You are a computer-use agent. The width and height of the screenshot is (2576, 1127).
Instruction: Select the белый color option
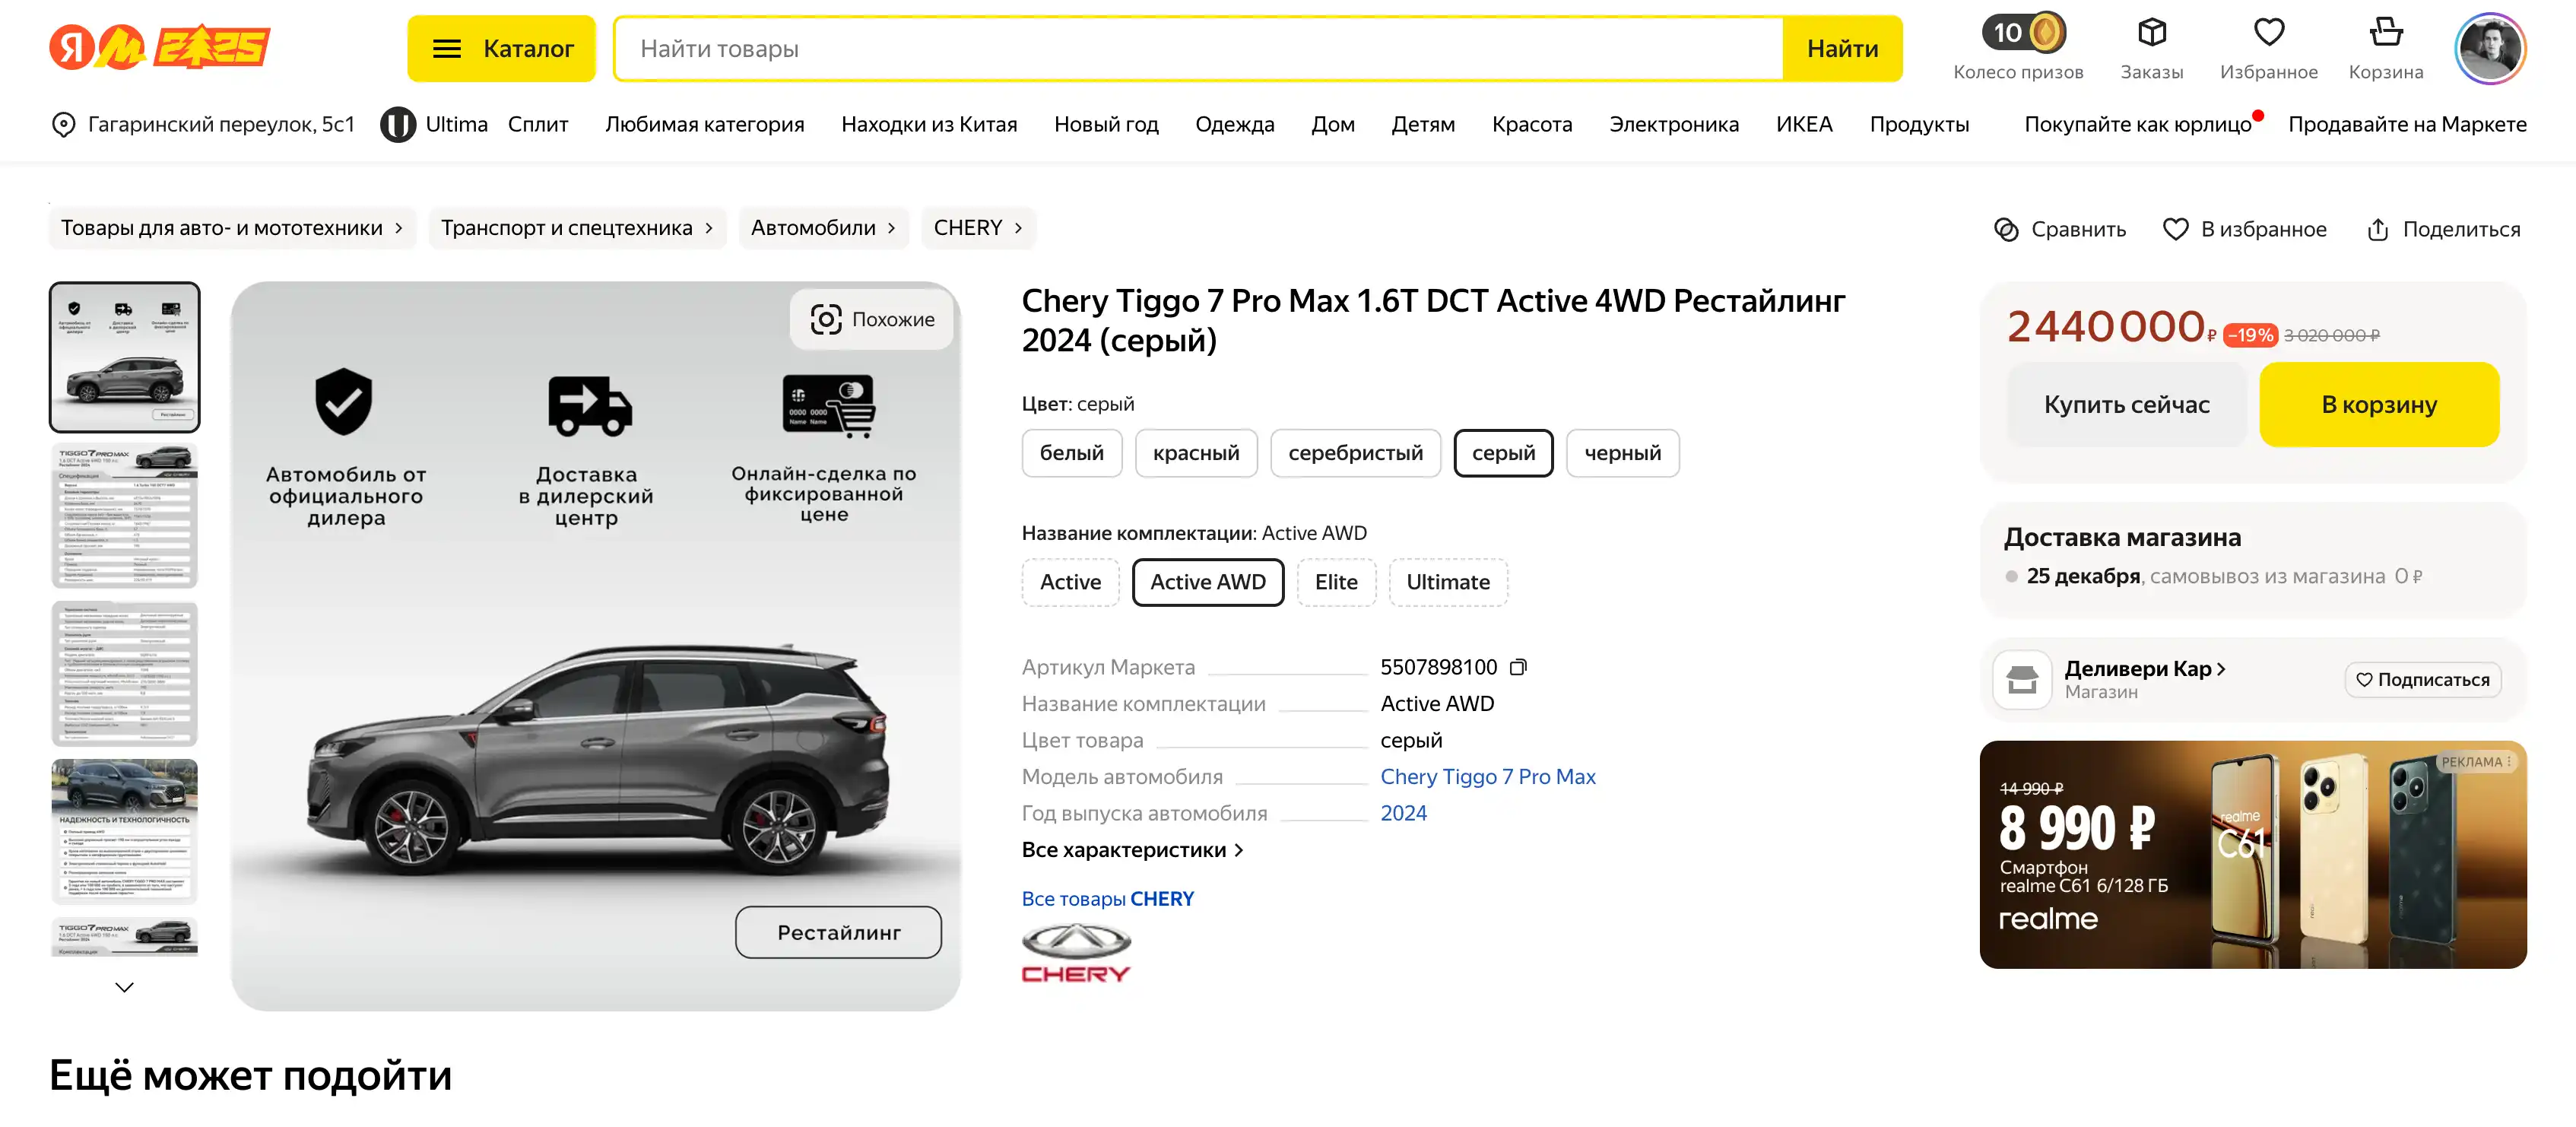click(x=1071, y=453)
